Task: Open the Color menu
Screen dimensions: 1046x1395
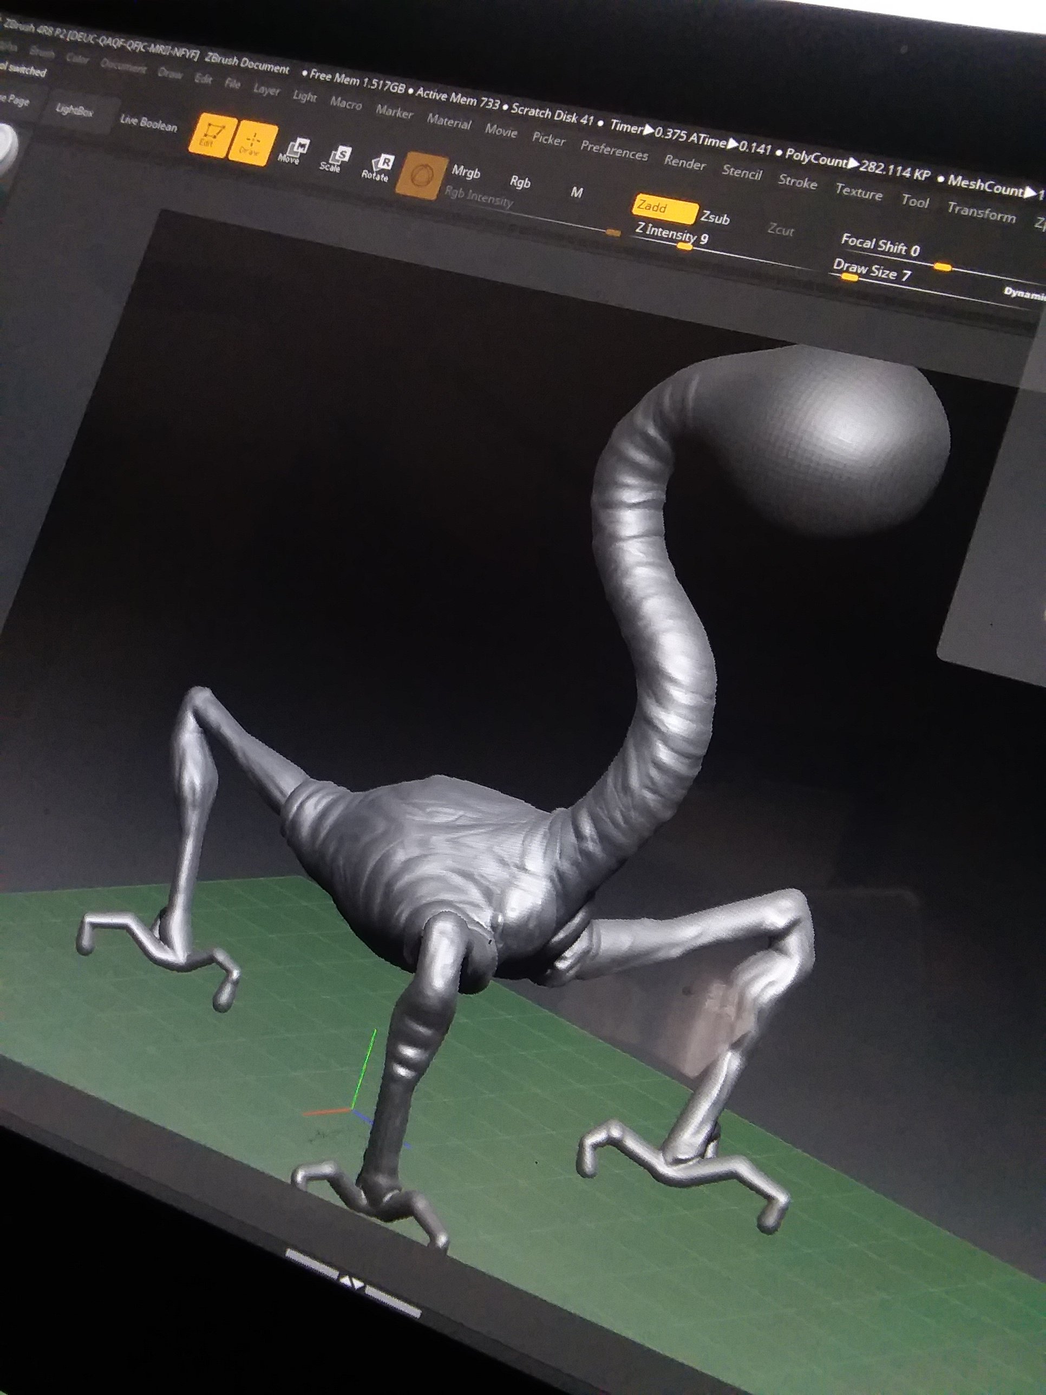Action: point(77,58)
